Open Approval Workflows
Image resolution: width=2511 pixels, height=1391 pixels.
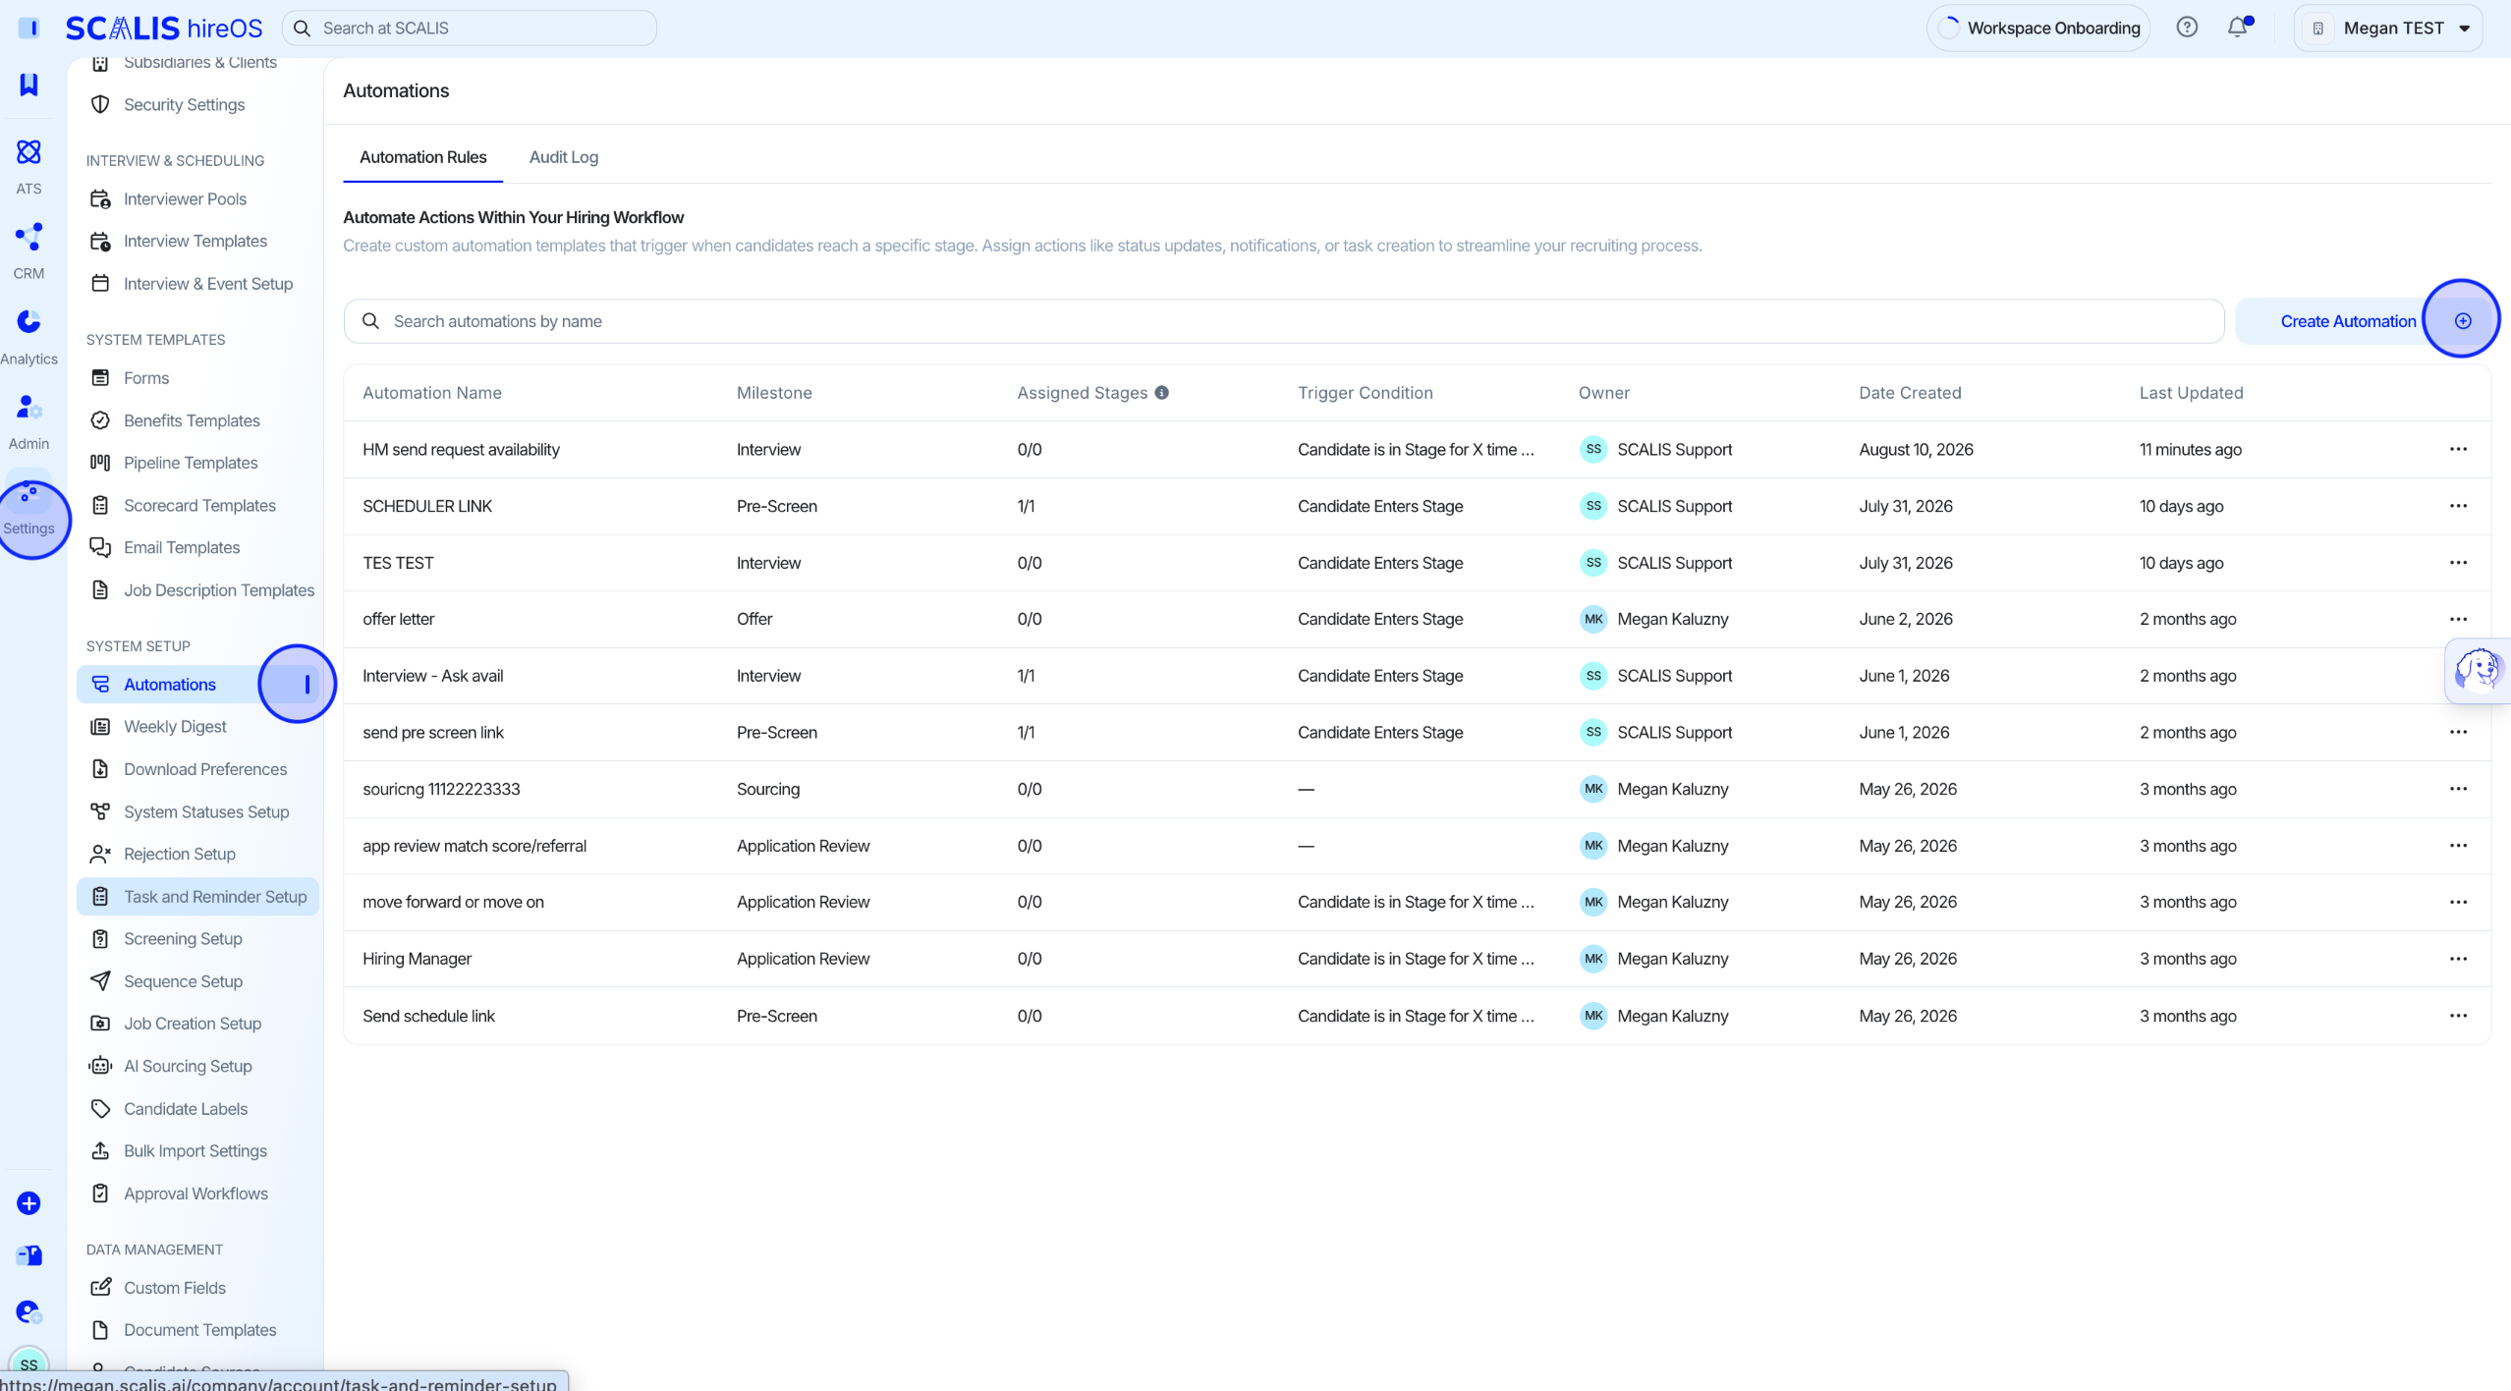point(195,1194)
